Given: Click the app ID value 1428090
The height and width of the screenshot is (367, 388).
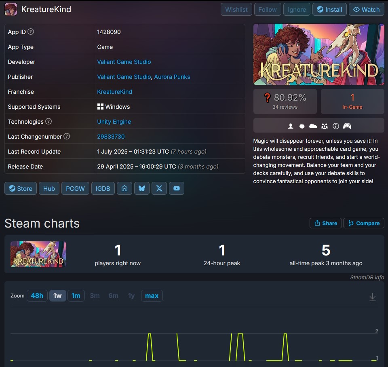Looking at the screenshot, I should [x=109, y=32].
